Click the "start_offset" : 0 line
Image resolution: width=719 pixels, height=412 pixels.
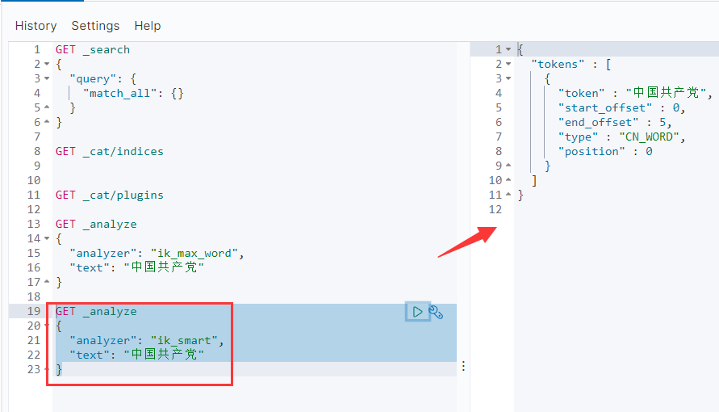click(x=622, y=107)
